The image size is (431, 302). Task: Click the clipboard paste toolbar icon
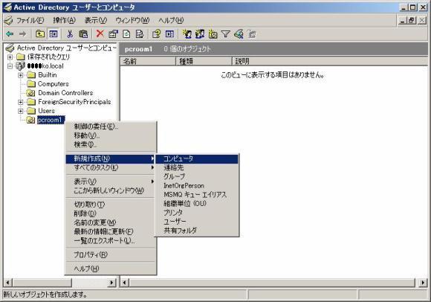tap(83, 34)
